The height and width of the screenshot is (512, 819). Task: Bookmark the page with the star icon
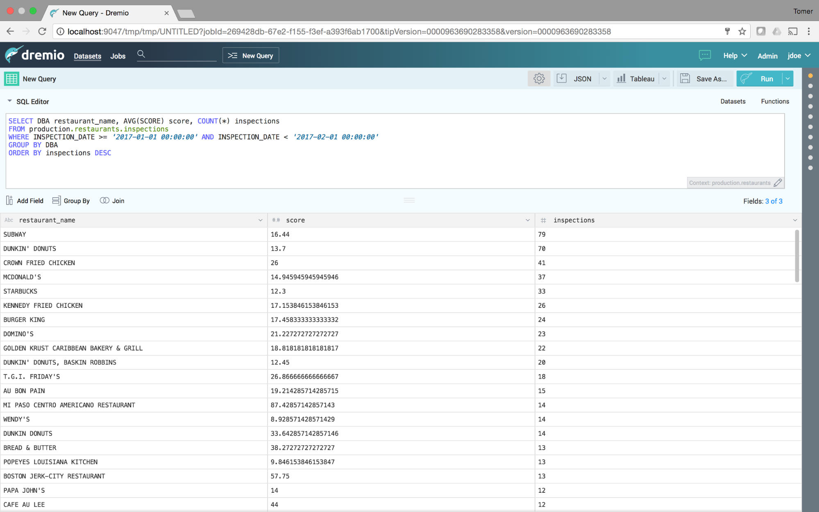tap(742, 32)
